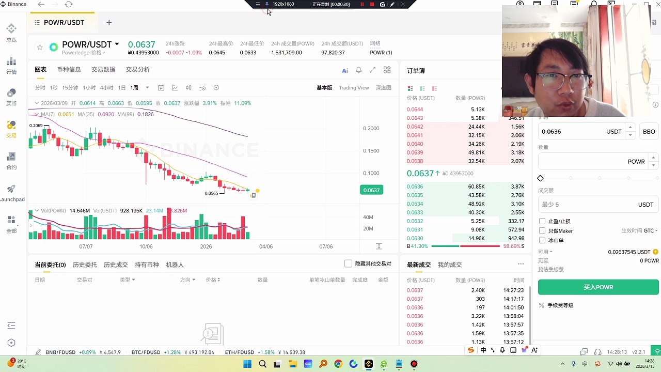Open the 可用 balance dropdown
661x372 pixels.
coord(545,252)
